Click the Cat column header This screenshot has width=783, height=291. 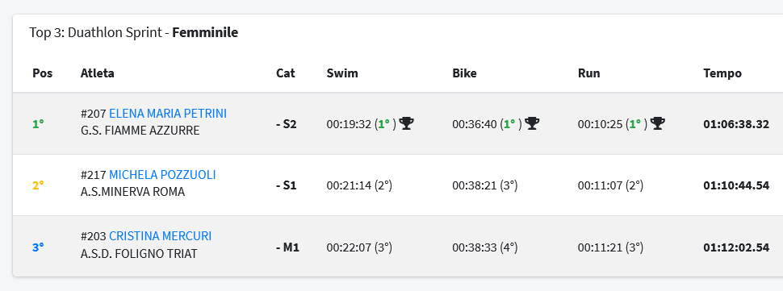(x=286, y=73)
